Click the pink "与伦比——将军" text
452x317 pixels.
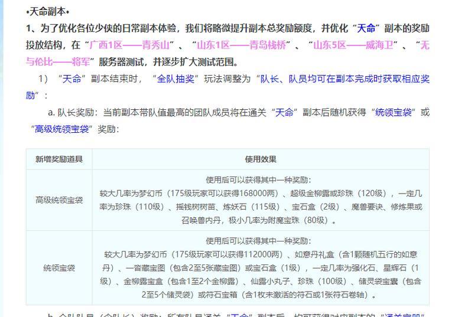click(x=58, y=62)
